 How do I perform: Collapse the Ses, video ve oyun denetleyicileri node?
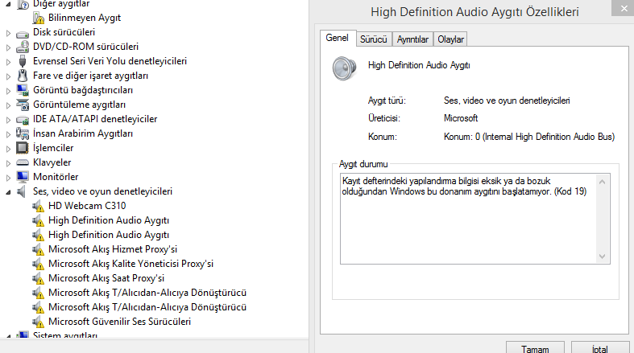coord(9,192)
